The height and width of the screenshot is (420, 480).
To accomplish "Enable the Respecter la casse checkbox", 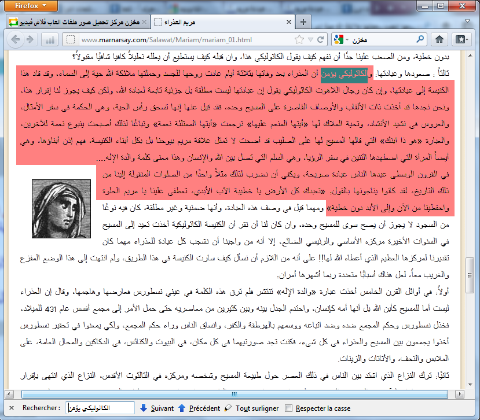I will [289, 408].
